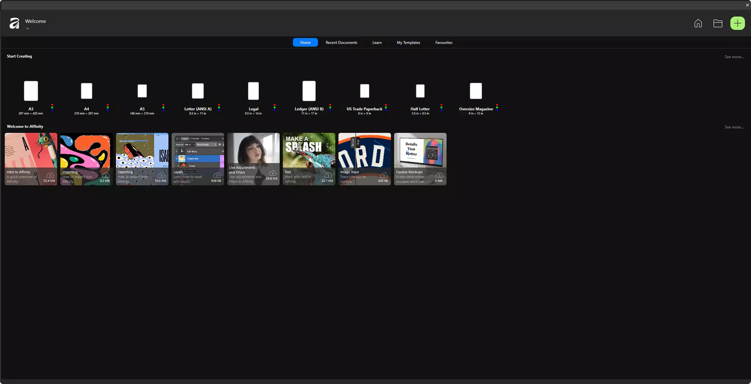The height and width of the screenshot is (384, 751).
Task: Click the 297 mm × 420 mm dimension text
Action: click(31, 113)
